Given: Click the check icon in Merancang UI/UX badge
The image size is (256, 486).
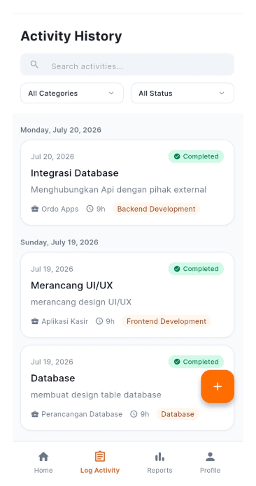Looking at the screenshot, I should coord(177,269).
